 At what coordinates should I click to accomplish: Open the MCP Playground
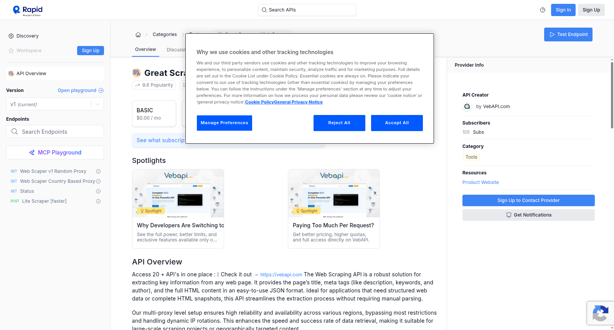point(55,153)
